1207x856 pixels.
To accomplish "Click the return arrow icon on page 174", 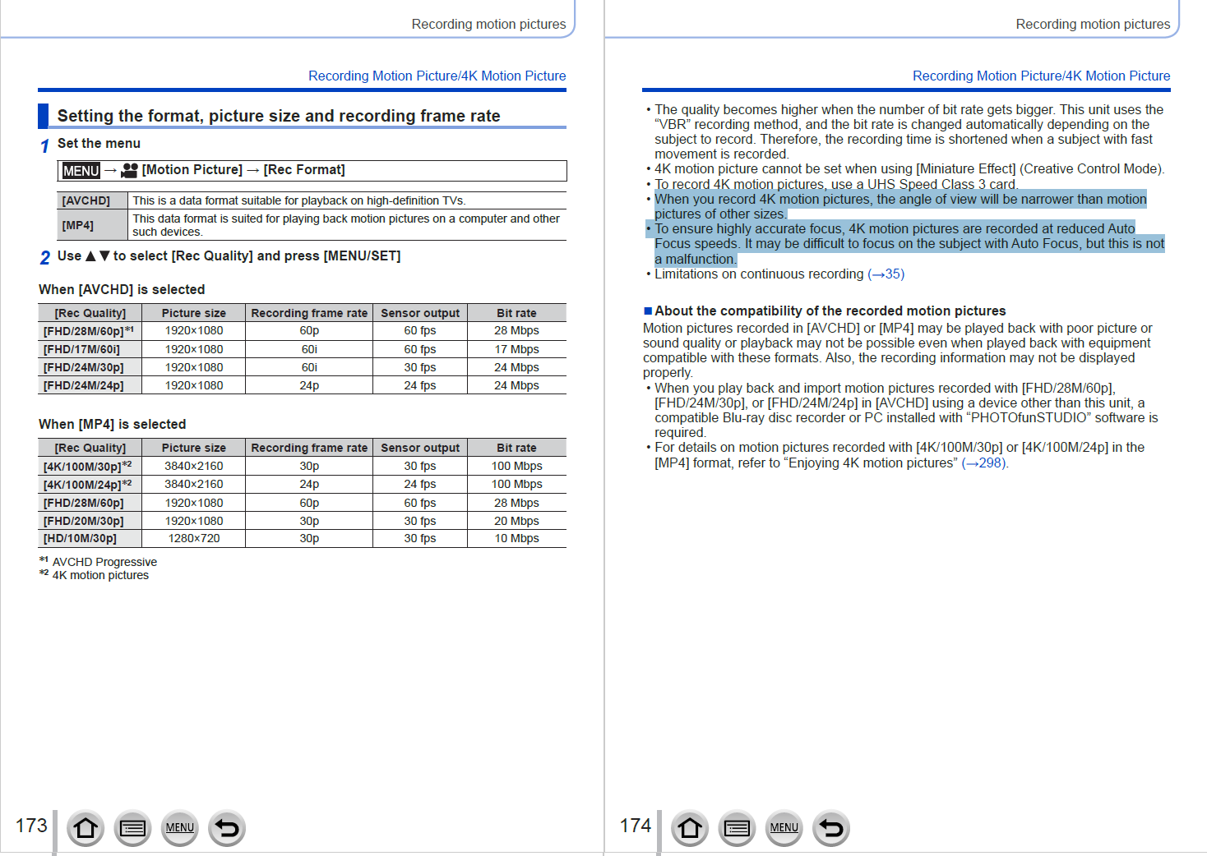I will 831,828.
